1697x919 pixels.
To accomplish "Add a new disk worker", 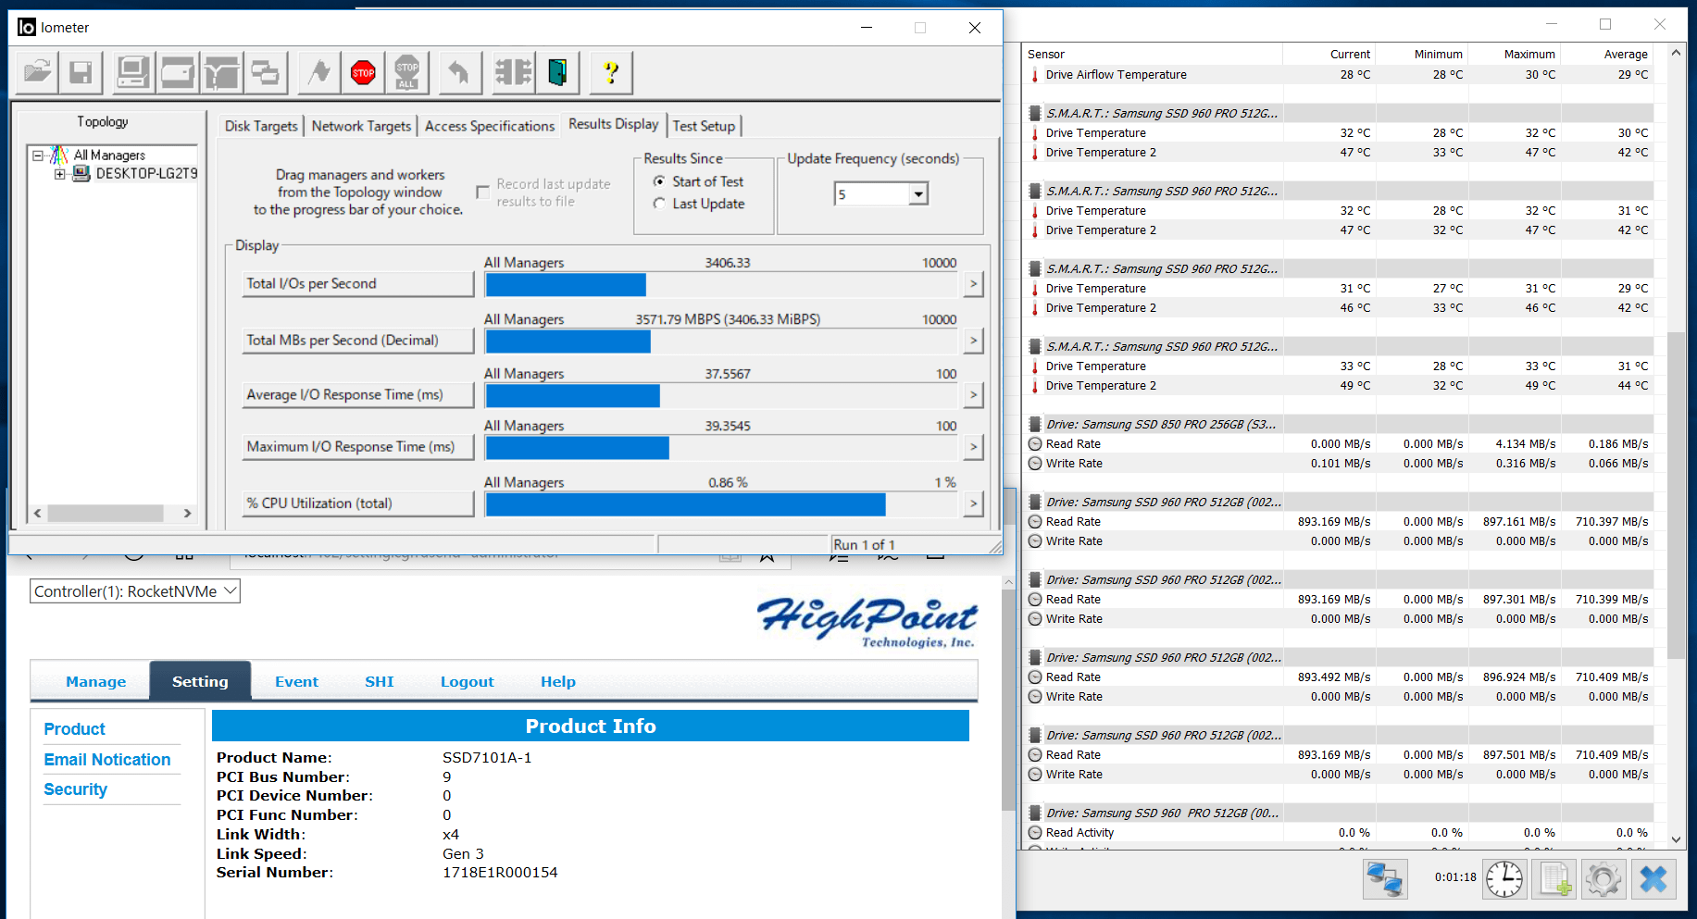I will point(178,72).
